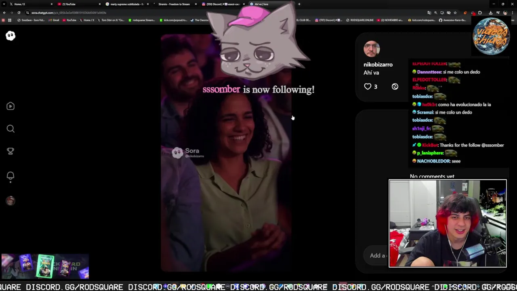Close the (1) YouTube tab
This screenshot has width=517, height=291.
tap(100, 4)
